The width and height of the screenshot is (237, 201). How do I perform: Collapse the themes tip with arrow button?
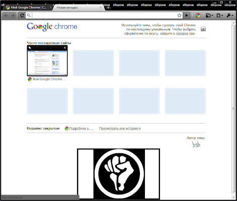(203, 29)
